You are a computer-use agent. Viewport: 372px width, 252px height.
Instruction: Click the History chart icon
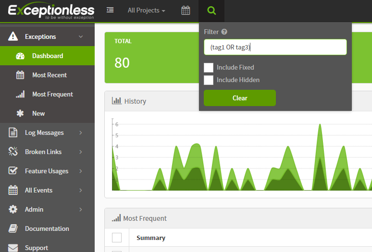coord(116,101)
